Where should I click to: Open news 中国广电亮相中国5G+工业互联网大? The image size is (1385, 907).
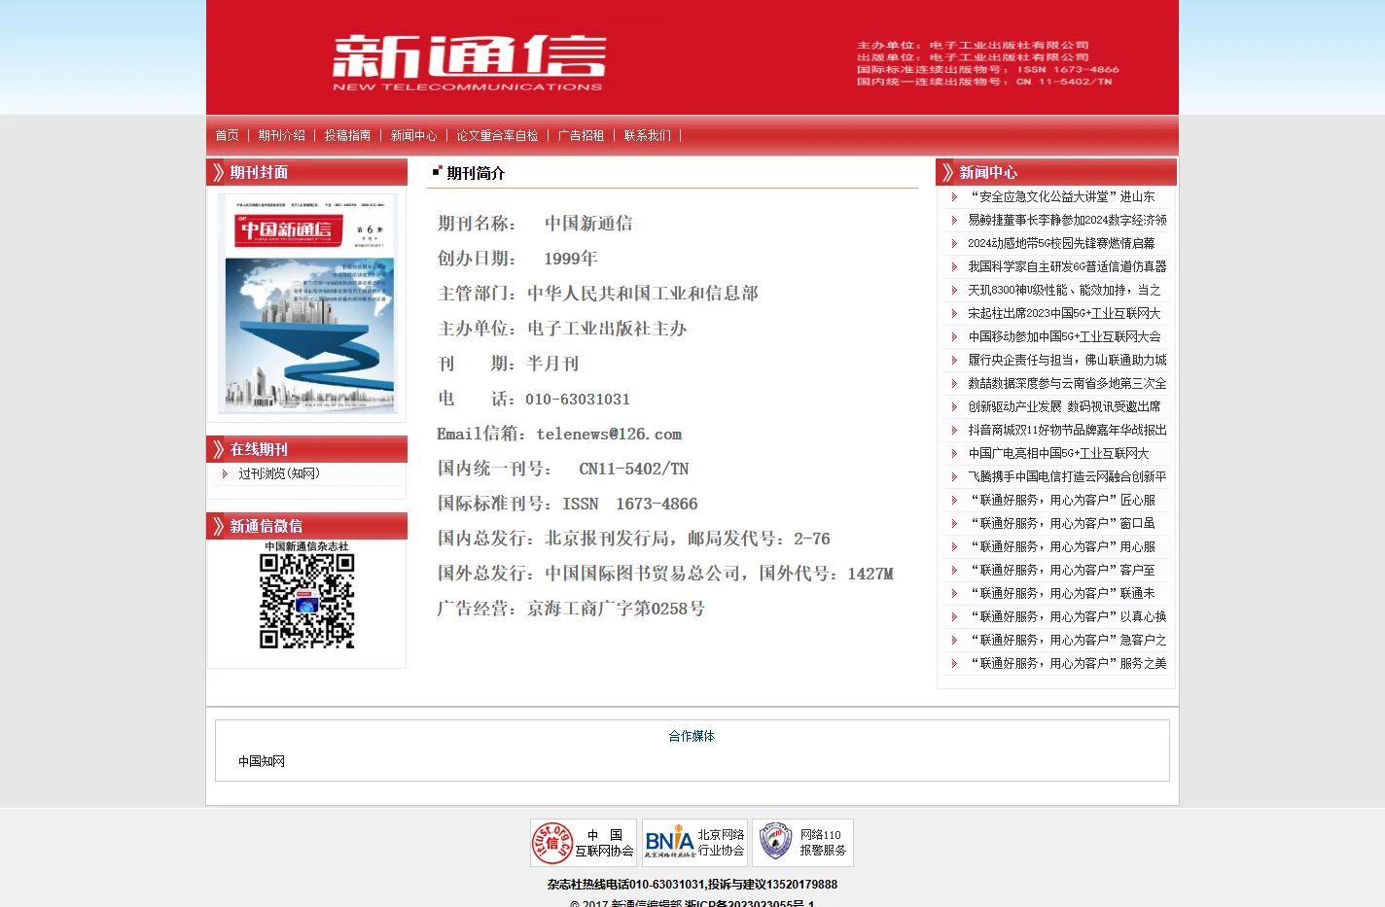[x=1058, y=453]
